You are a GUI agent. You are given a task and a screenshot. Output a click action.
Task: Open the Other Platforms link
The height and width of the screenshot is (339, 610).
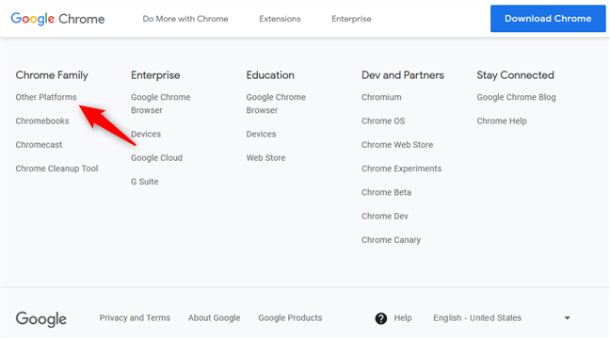[46, 97]
